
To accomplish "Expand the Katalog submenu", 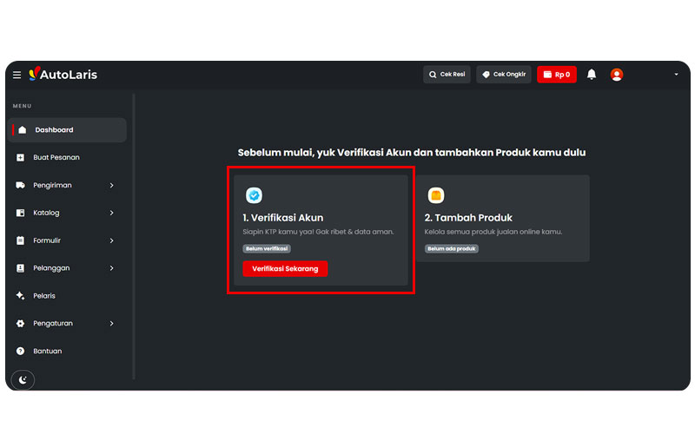I will tap(111, 213).
